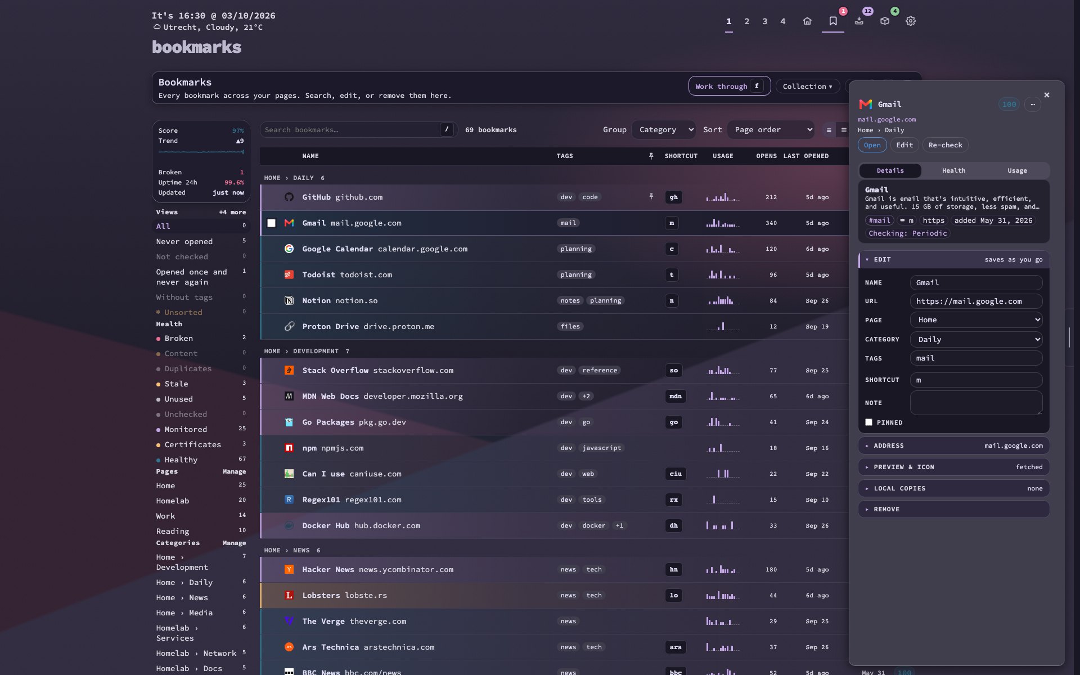Open the box icon with badge 4

click(x=885, y=21)
